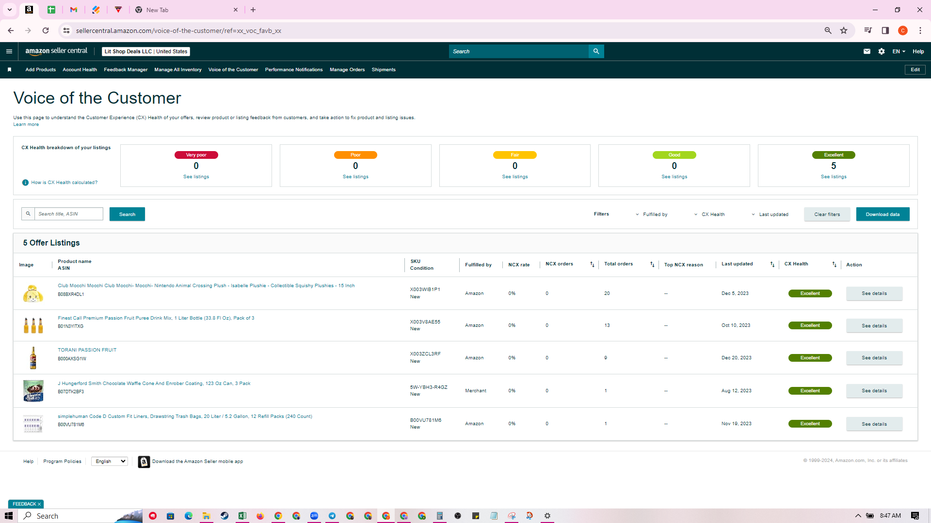Click the browser zoom magnifier icon

(x=828, y=31)
